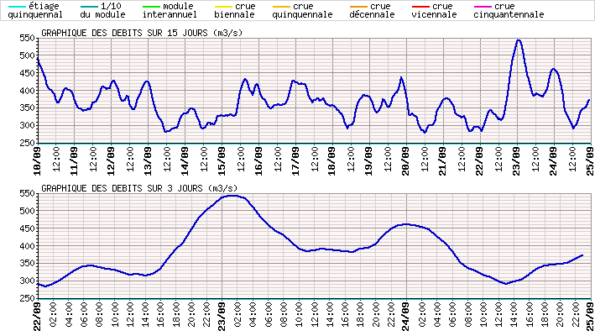595x336 pixels.
Task: Click the 20/09 date label
Action: [406, 161]
